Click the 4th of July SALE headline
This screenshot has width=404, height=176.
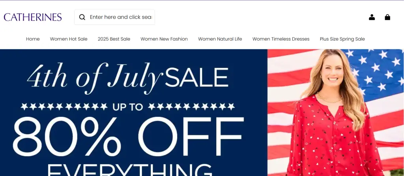click(128, 78)
